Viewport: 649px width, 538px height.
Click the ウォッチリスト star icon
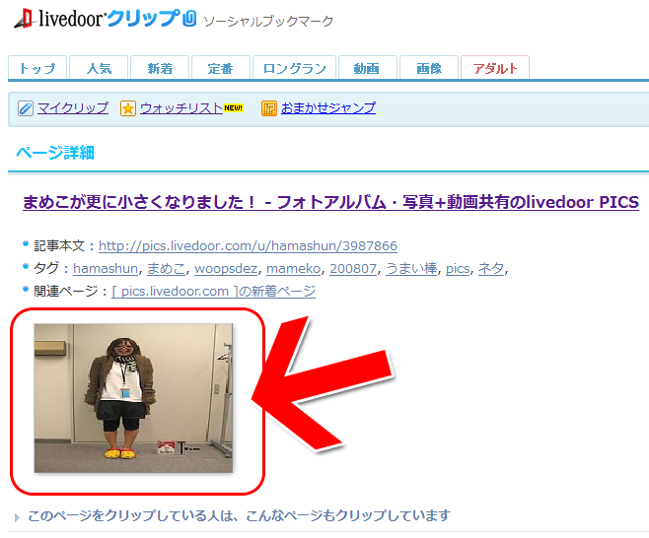coord(128,108)
